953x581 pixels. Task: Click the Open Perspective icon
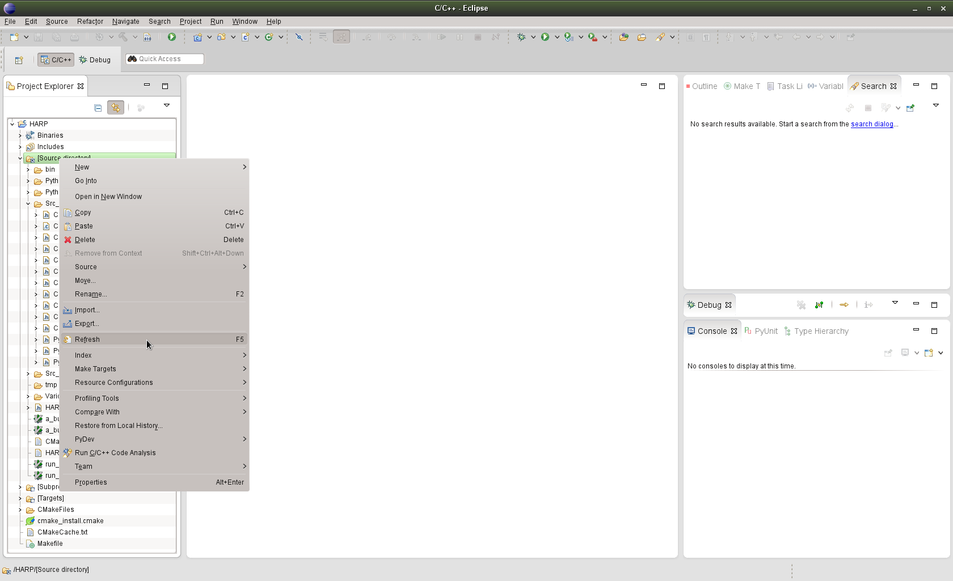coord(19,60)
